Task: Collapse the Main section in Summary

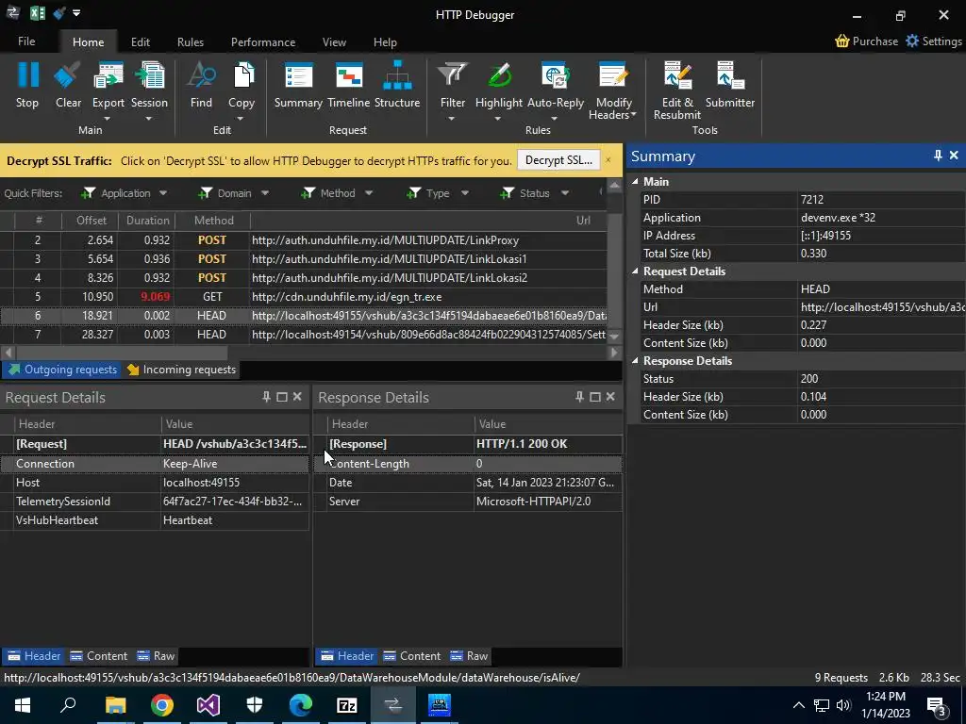Action: point(635,182)
